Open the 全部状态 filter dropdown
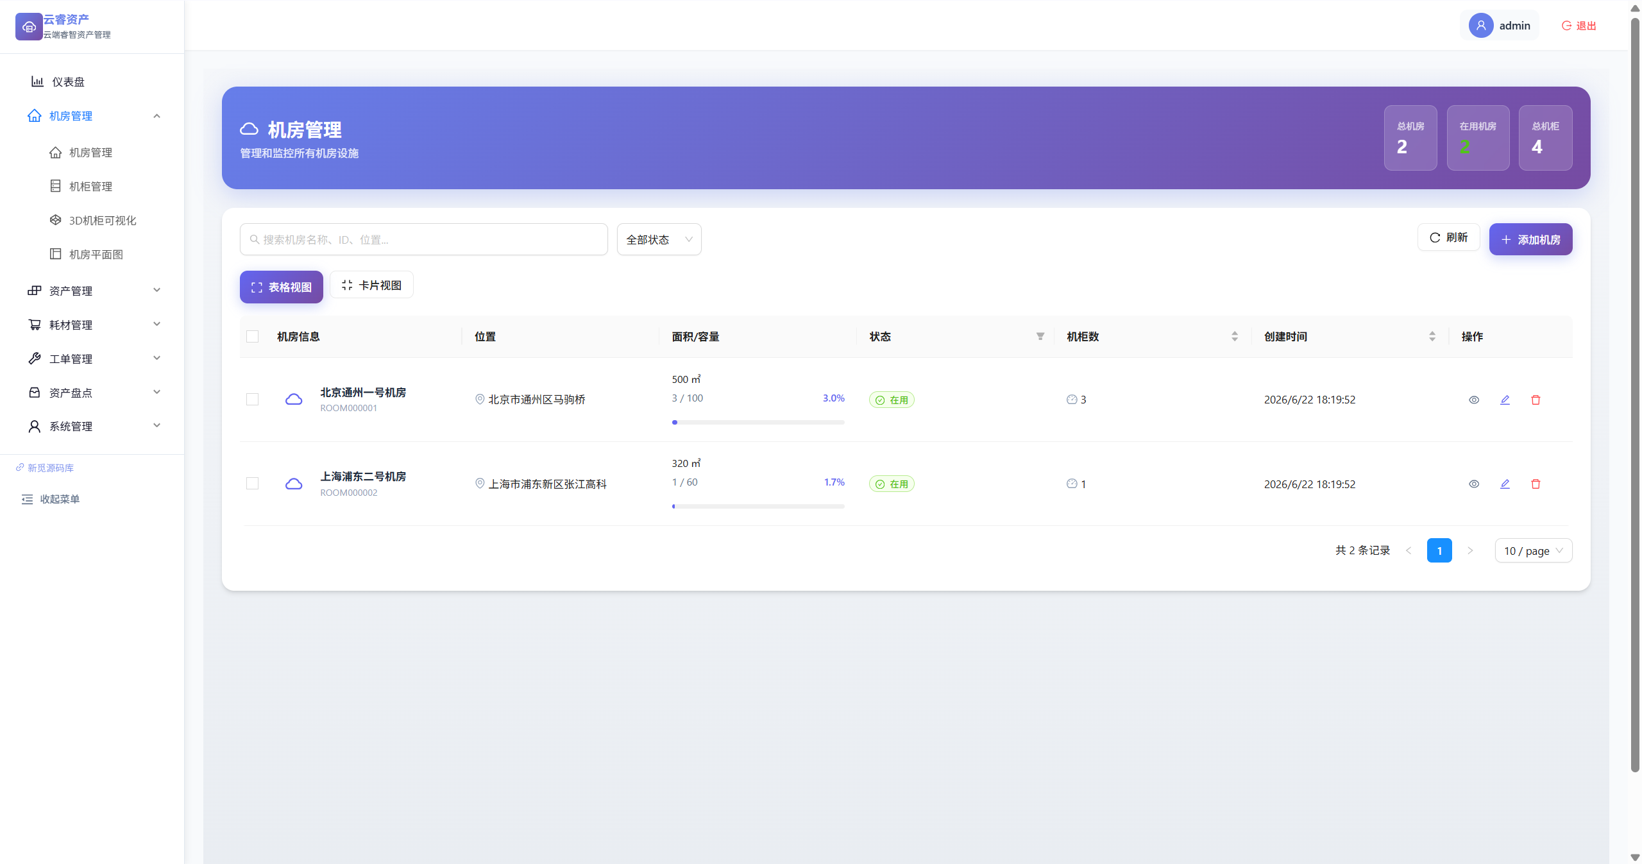The height and width of the screenshot is (864, 1642). (659, 239)
